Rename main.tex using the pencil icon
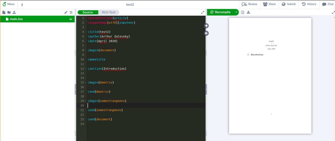 [x=66, y=12]
